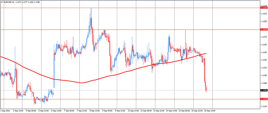Click the 9 Sep 05:00 time label
The height and width of the screenshot is (113, 268).
point(107,111)
